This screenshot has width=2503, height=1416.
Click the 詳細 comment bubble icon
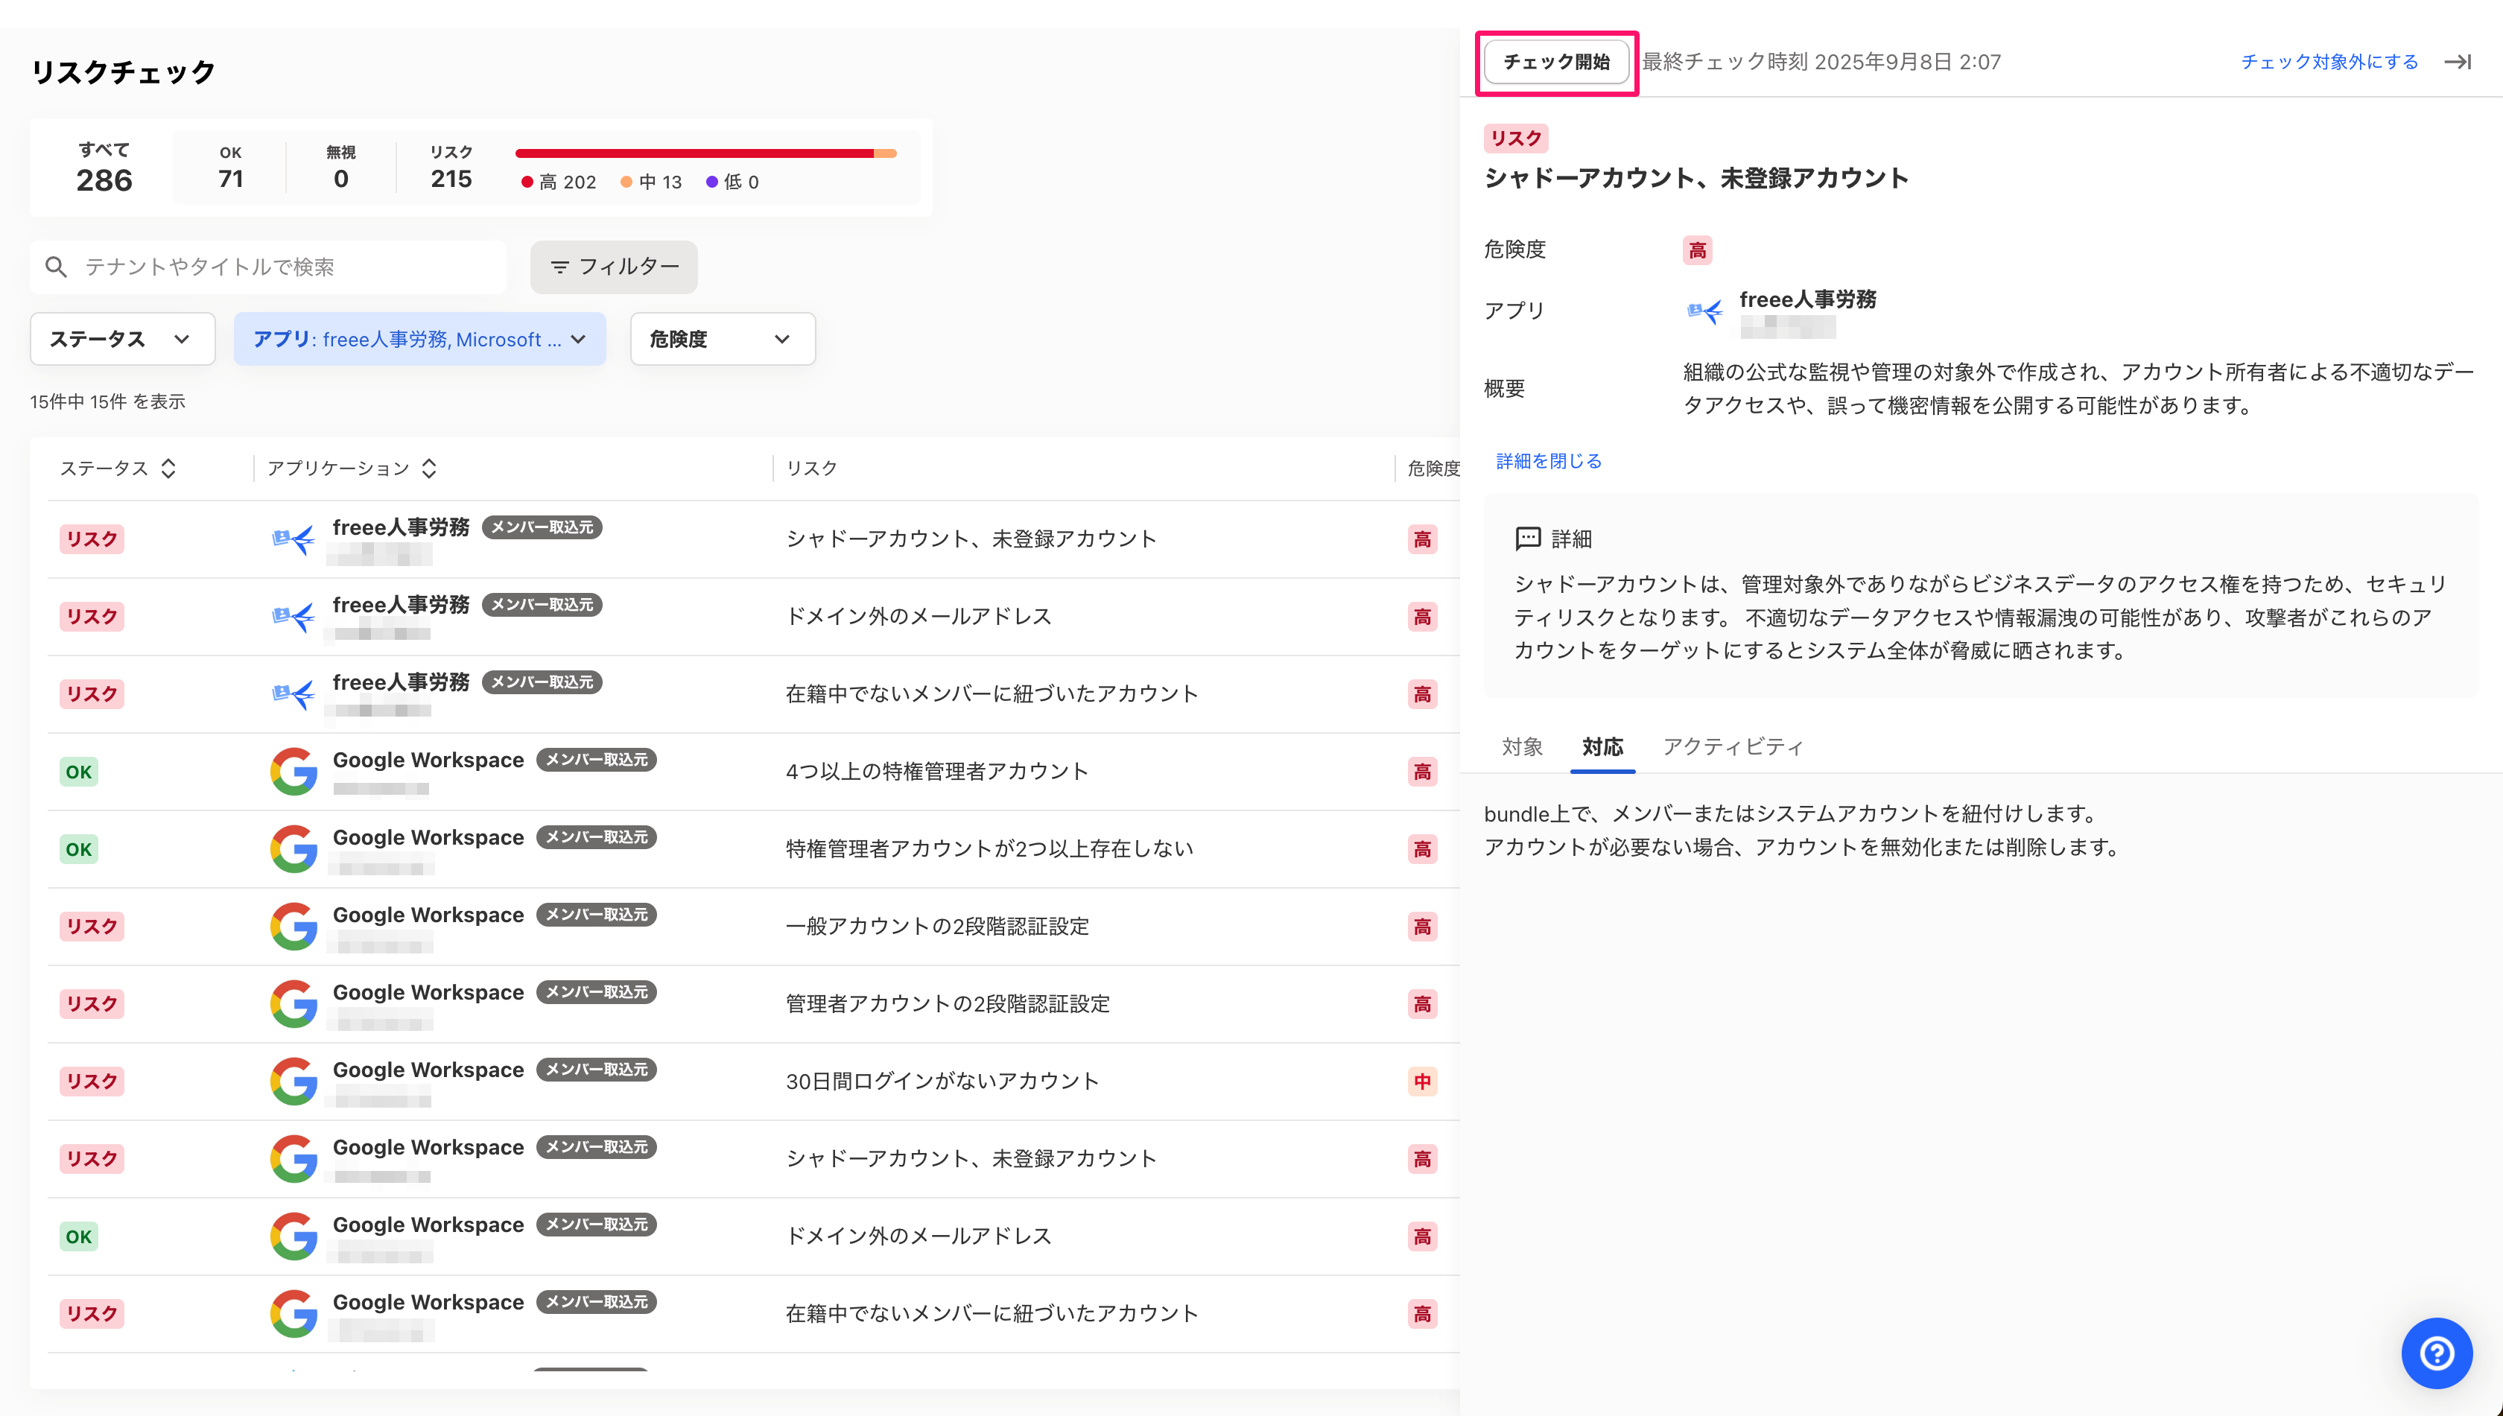click(x=1528, y=539)
